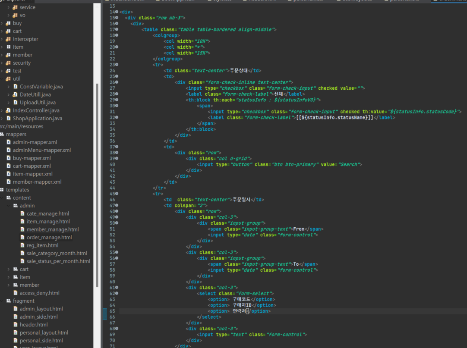Click the member package icon below item package
467x348 pixels.
pyautogui.click(x=8, y=55)
